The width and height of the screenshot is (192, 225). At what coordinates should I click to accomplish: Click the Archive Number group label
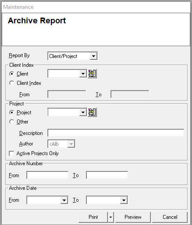[x=26, y=163]
